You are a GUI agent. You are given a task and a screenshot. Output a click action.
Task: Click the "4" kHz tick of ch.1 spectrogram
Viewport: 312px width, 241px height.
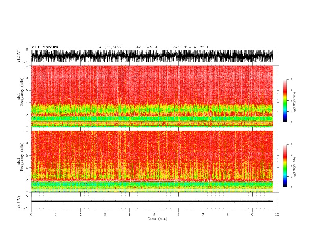coord(27,103)
